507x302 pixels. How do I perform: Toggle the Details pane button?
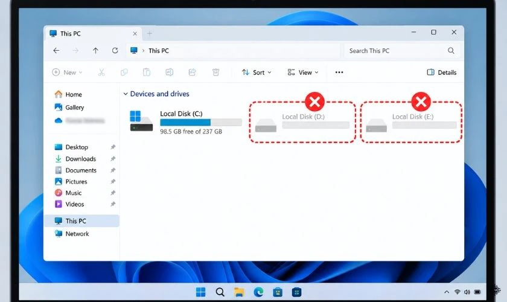tap(442, 72)
